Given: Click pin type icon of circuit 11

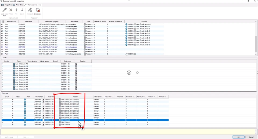Looking at the screenshot, I should [14, 89].
